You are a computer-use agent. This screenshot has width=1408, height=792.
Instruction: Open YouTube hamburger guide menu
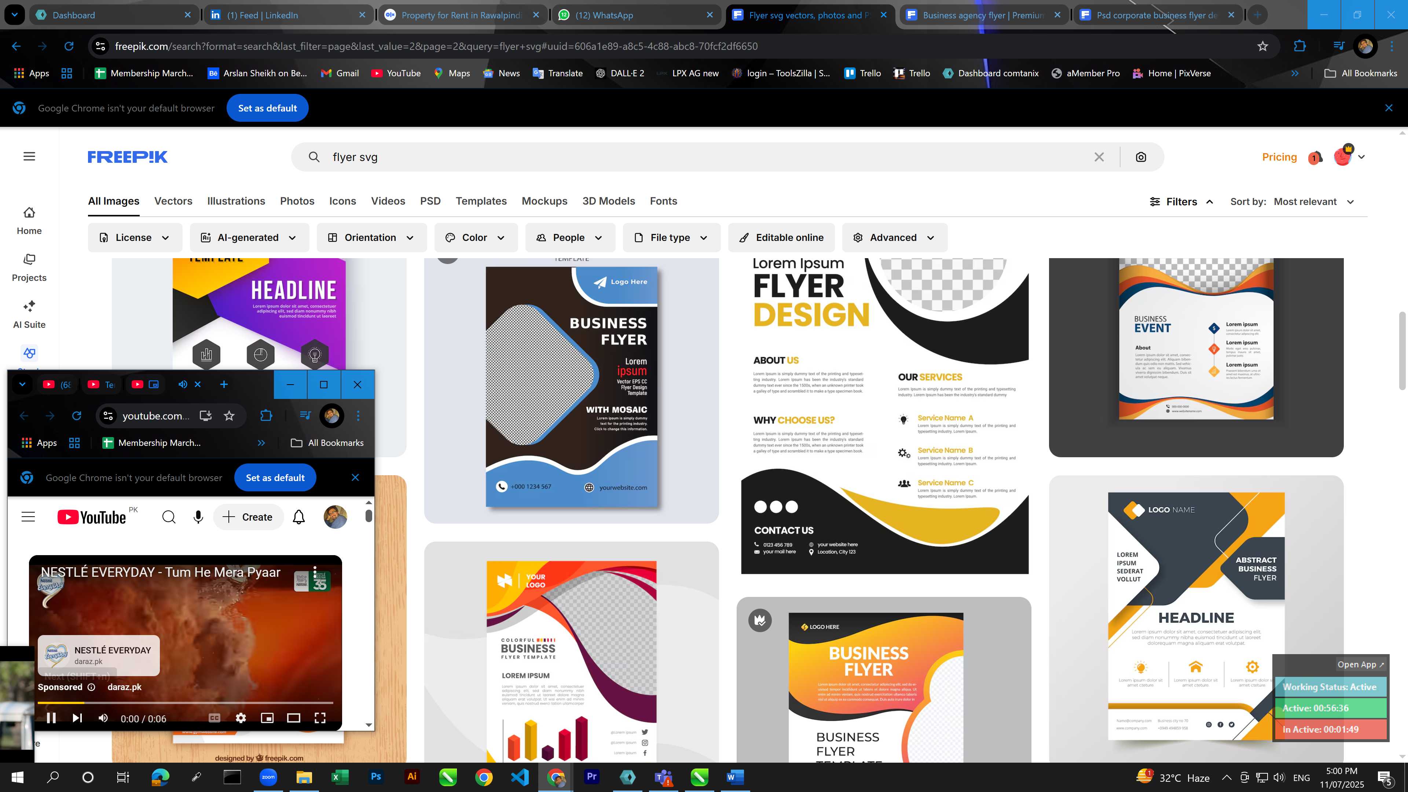point(28,517)
